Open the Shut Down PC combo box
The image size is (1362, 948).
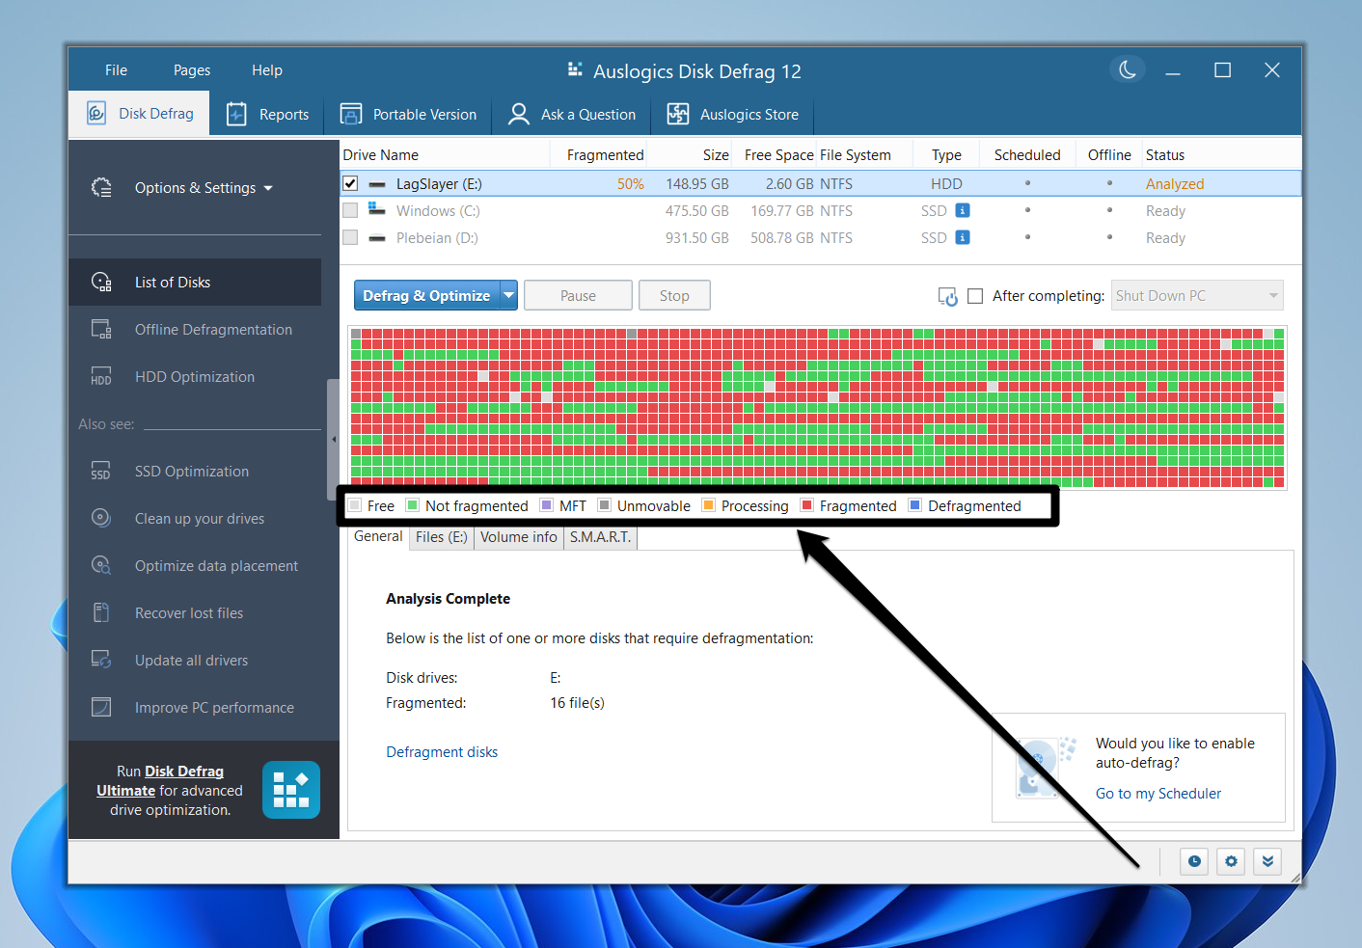1197,296
